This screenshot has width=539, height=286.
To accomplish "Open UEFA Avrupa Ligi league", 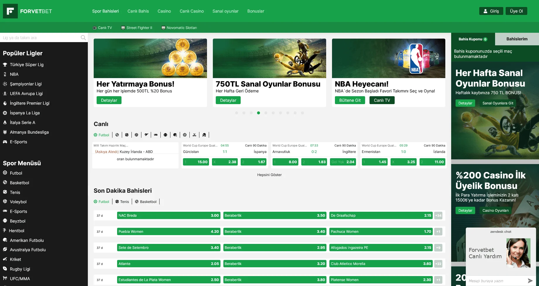I will tap(26, 94).
